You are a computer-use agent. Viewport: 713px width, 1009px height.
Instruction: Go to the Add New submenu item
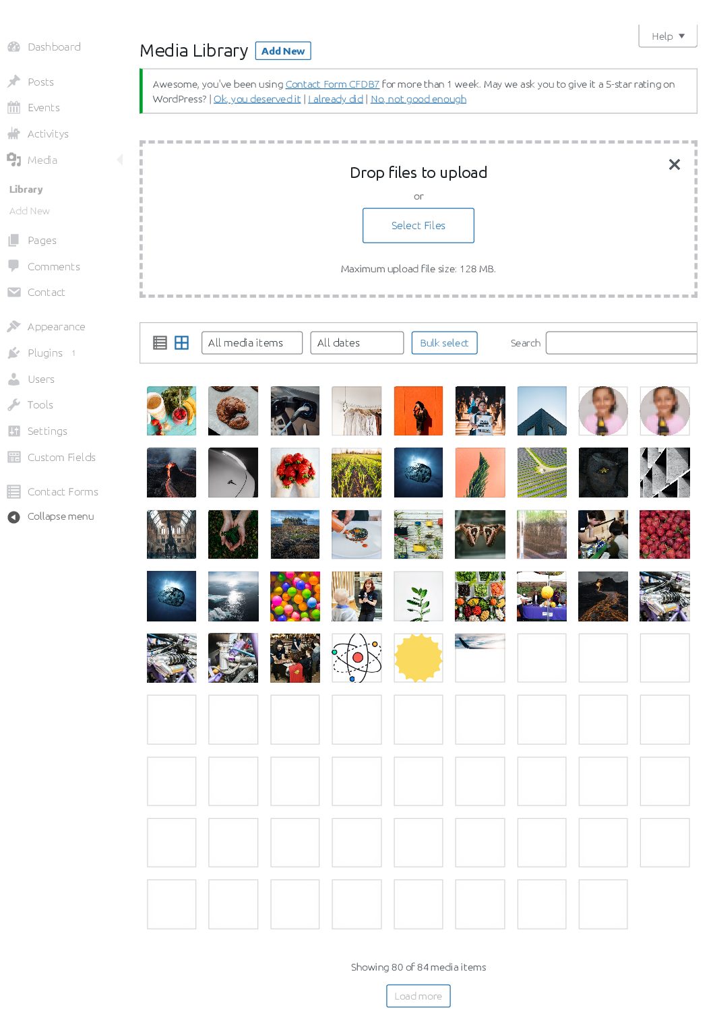(x=30, y=211)
